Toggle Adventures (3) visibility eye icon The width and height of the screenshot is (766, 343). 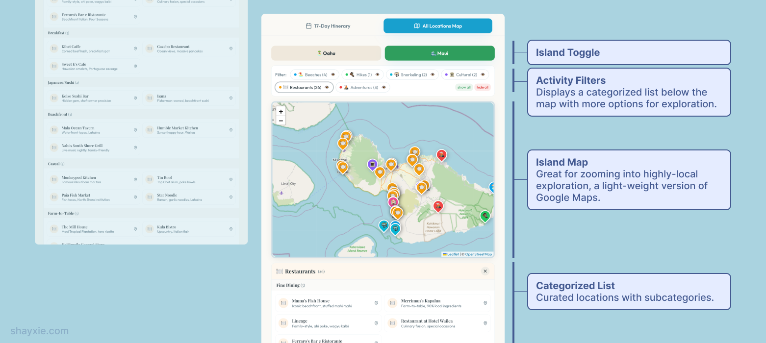383,87
